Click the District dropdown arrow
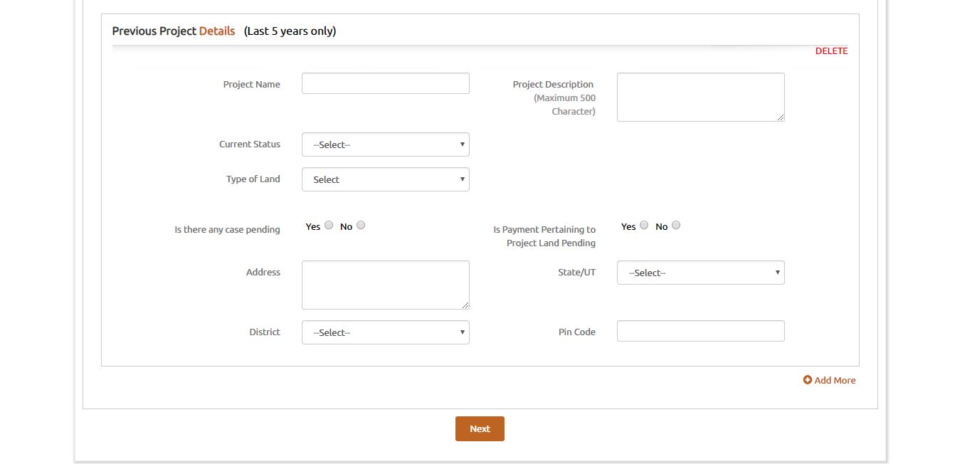This screenshot has width=955, height=464. pyautogui.click(x=463, y=332)
